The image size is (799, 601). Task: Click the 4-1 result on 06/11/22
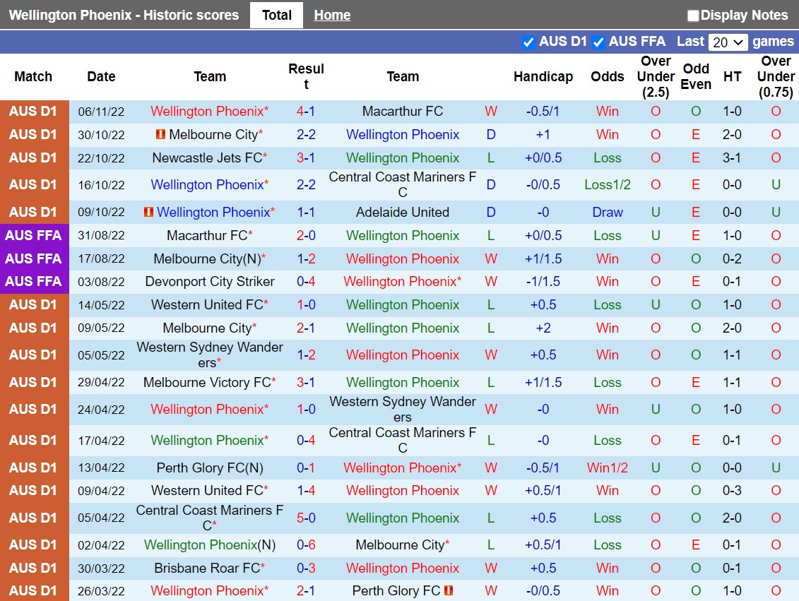pyautogui.click(x=306, y=112)
